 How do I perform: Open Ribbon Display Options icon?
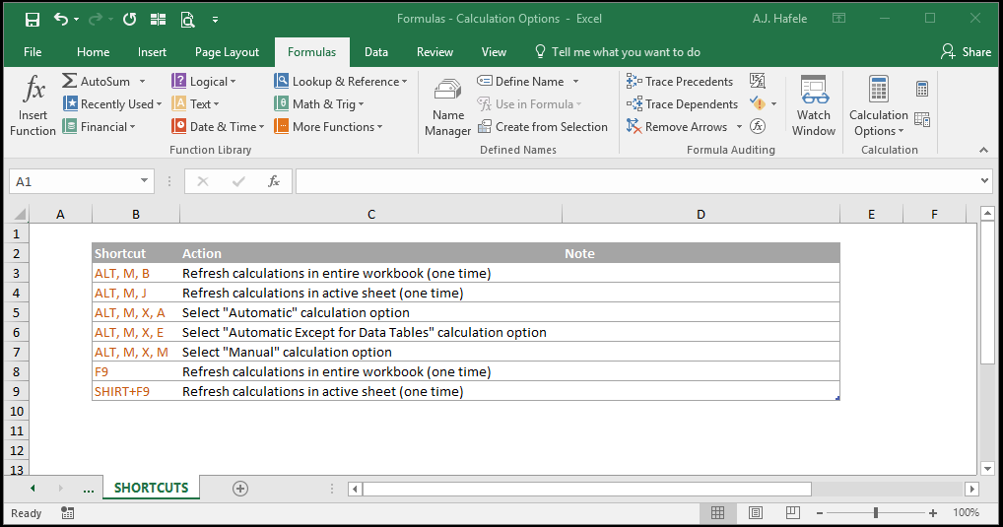[x=838, y=19]
